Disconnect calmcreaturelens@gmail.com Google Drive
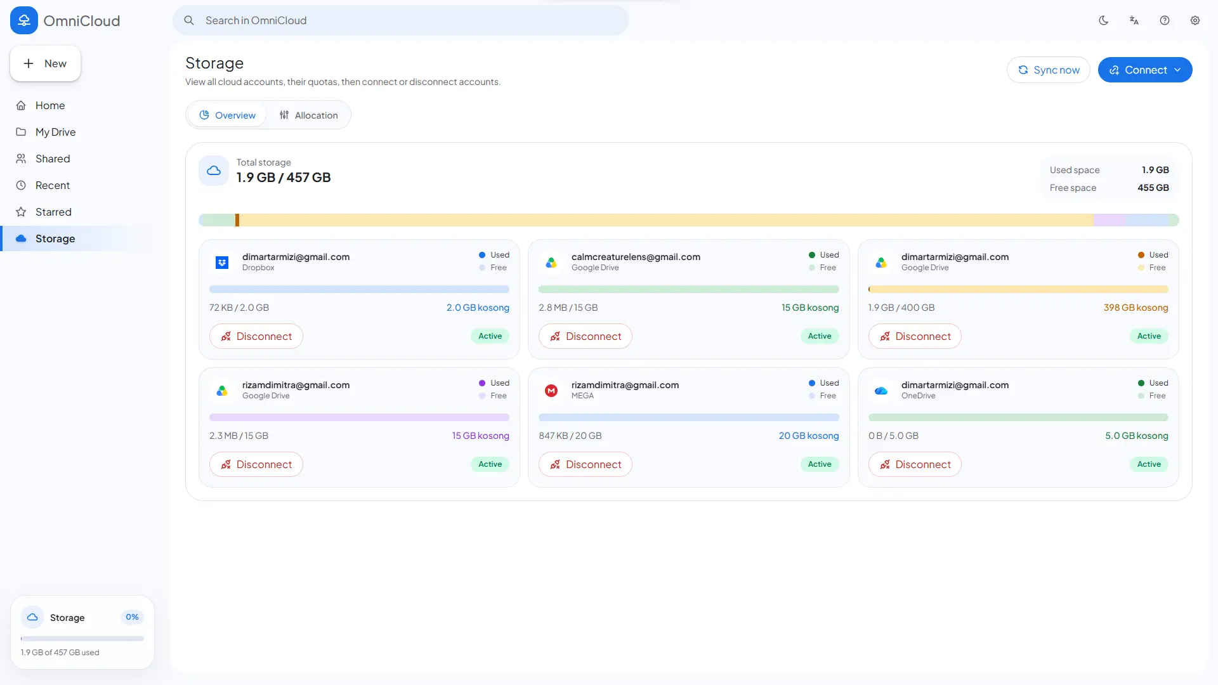1218x685 pixels. (x=586, y=336)
